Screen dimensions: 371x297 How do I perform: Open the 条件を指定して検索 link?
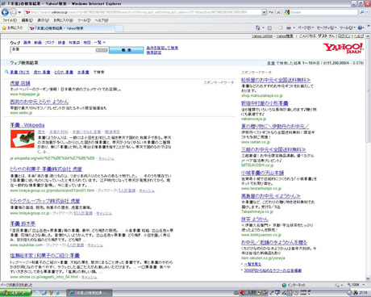click(162, 48)
